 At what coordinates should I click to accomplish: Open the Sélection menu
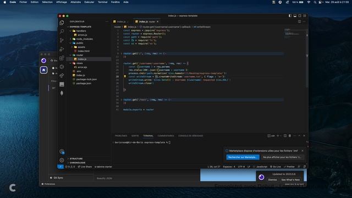[47, 2]
